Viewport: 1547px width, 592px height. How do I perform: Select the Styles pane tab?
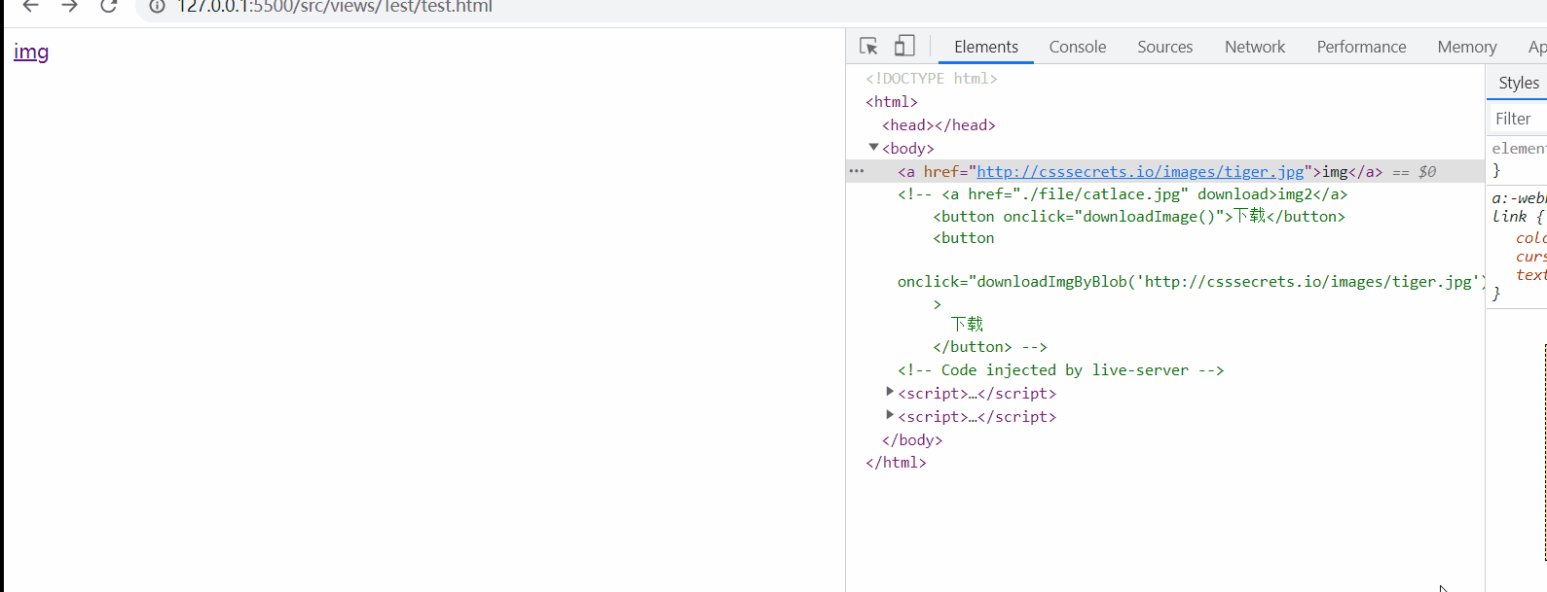[x=1519, y=83]
